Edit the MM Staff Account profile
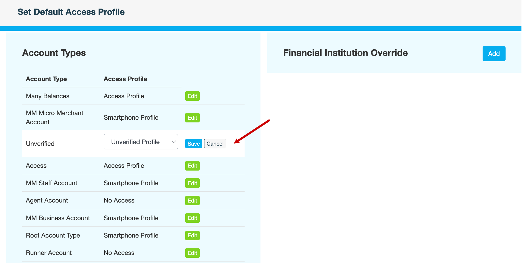 click(x=192, y=183)
